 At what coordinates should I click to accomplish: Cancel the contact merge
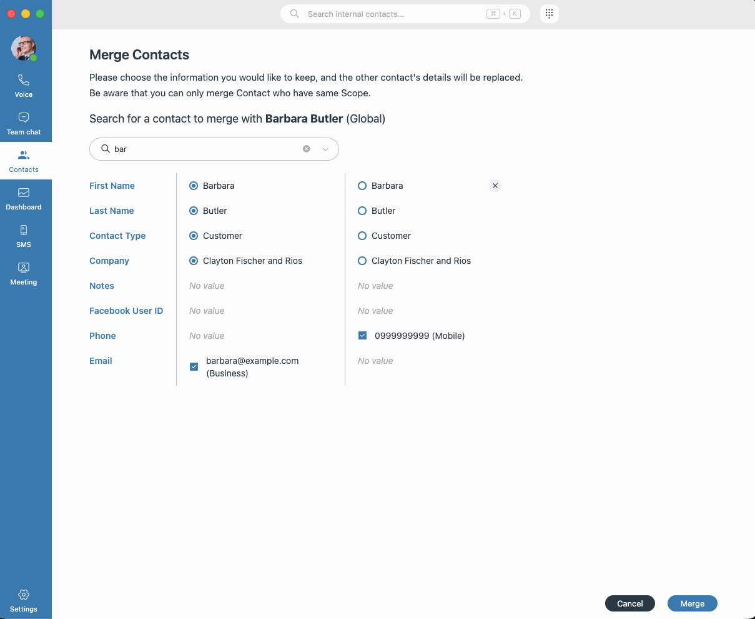629,603
